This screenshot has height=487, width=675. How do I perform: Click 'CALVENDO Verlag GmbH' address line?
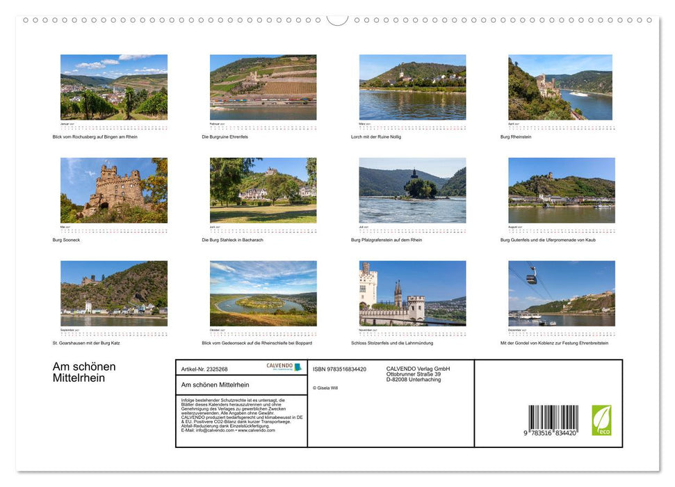pyautogui.click(x=418, y=369)
